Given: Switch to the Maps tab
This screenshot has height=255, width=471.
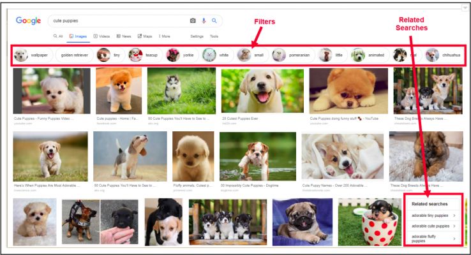Looking at the screenshot, I should pyautogui.click(x=144, y=36).
